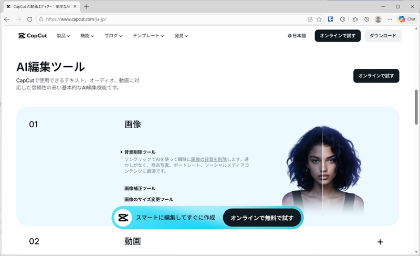
Task: Click the lock site info icon
Action: (41, 19)
